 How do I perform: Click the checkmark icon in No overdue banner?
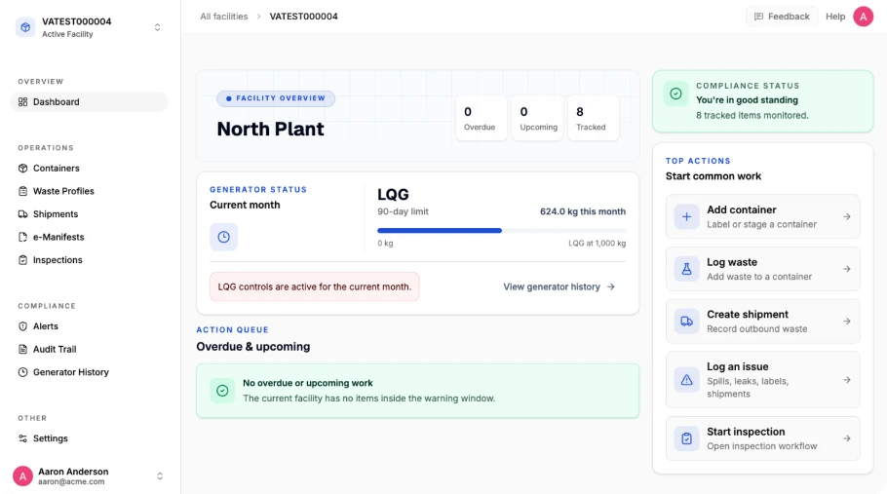click(222, 391)
